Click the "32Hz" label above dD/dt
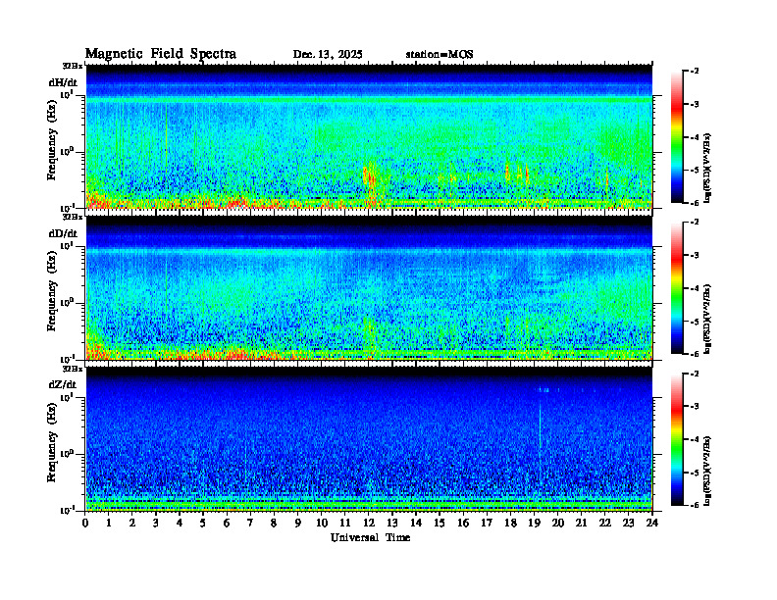Viewport: 777px width, 600px height. [72, 217]
